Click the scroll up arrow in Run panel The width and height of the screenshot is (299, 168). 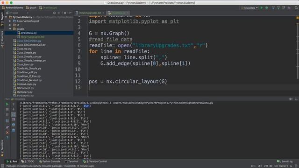14,104
